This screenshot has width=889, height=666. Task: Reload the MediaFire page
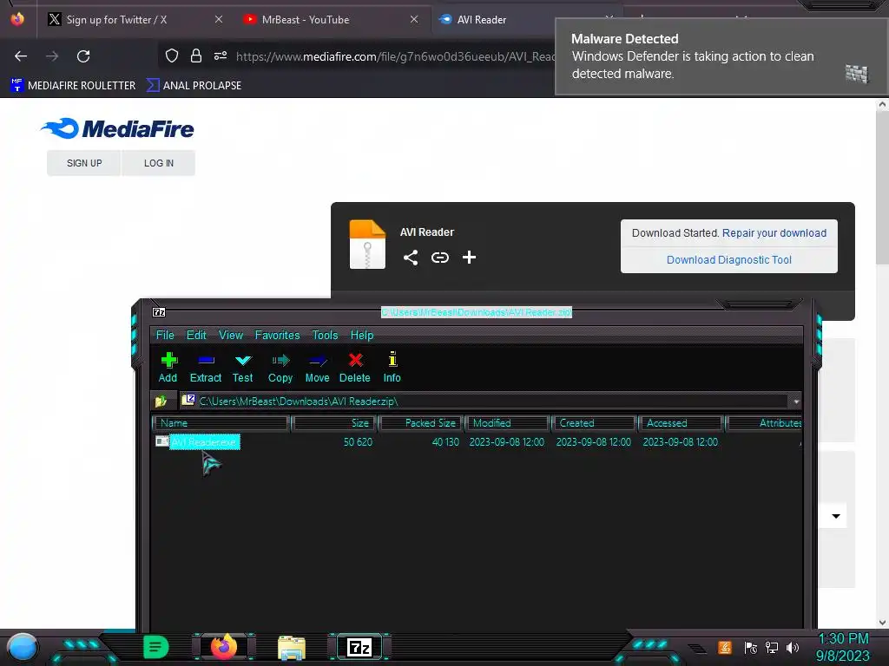pos(83,56)
